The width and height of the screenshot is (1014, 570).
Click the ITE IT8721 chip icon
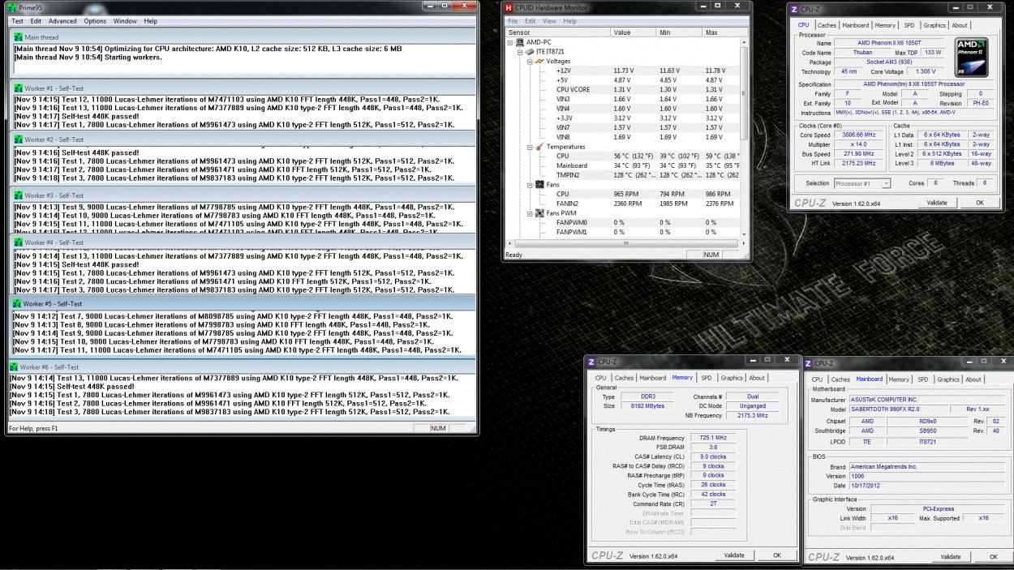pyautogui.click(x=531, y=52)
